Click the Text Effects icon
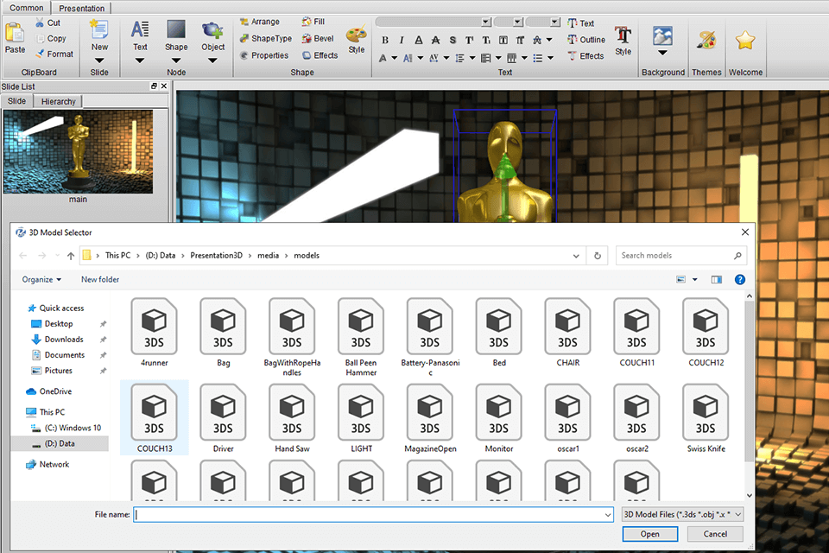This screenshot has width=829, height=553. pyautogui.click(x=572, y=55)
